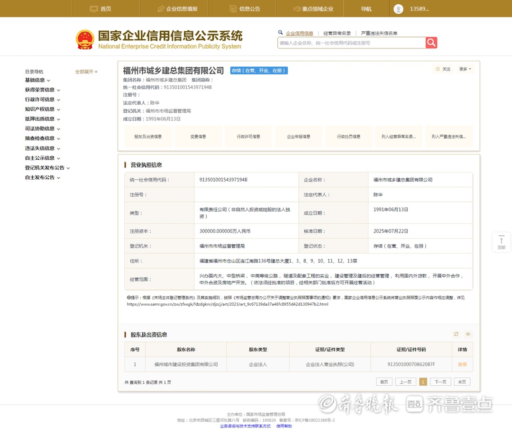Click the 列入经营异常名录 shortcut button
This screenshot has width=512, height=435.
pyautogui.click(x=399, y=136)
